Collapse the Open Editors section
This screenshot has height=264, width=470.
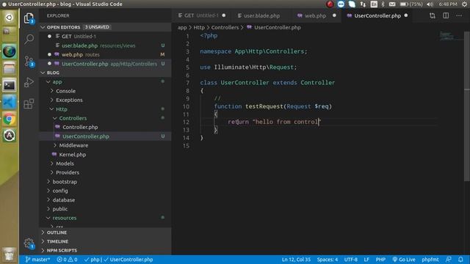[105, 27]
